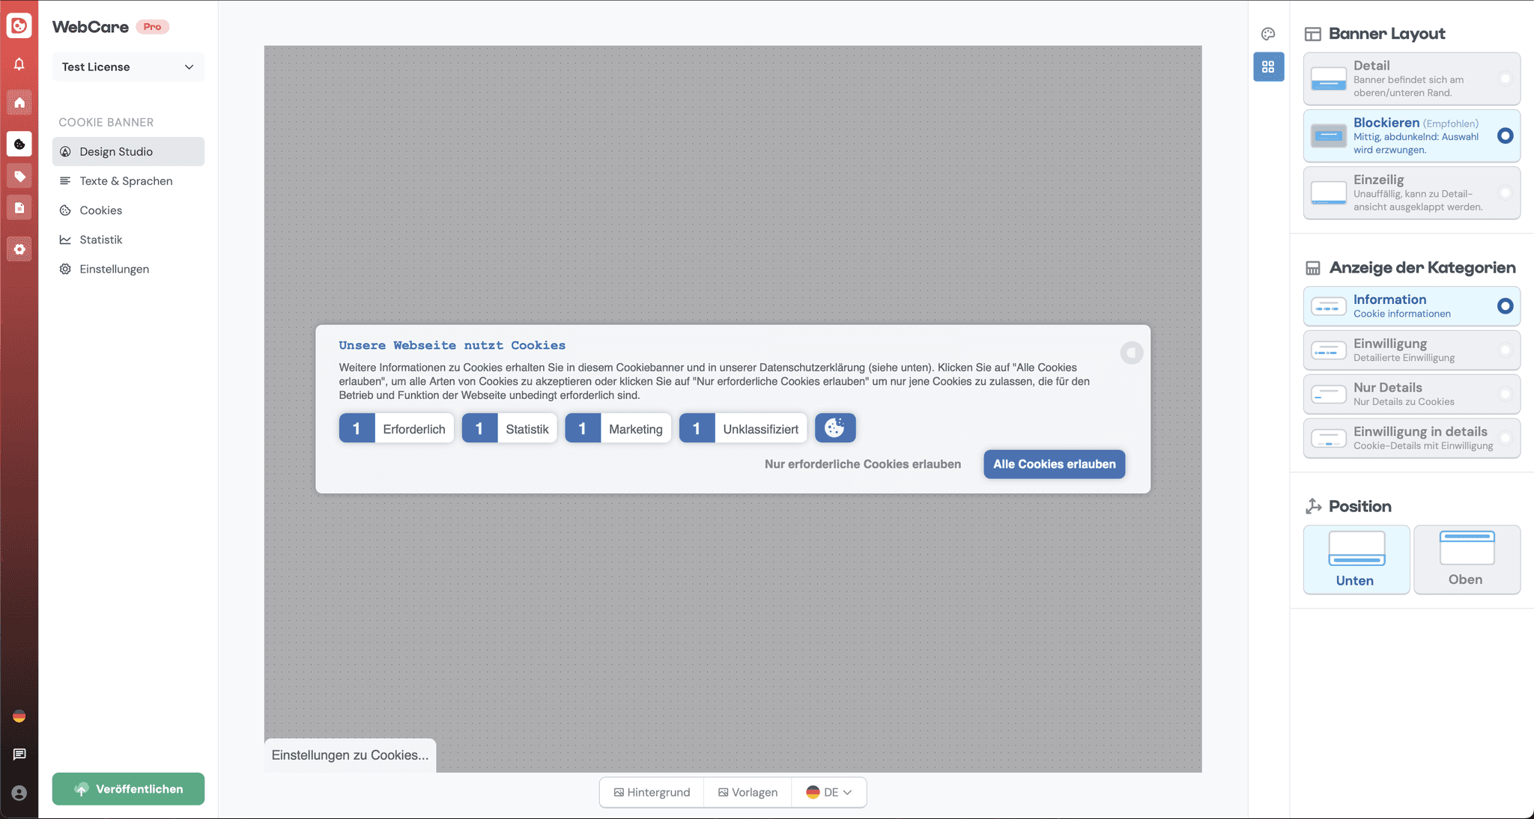
Task: Open chat support icon at bottom left
Action: [x=19, y=754]
